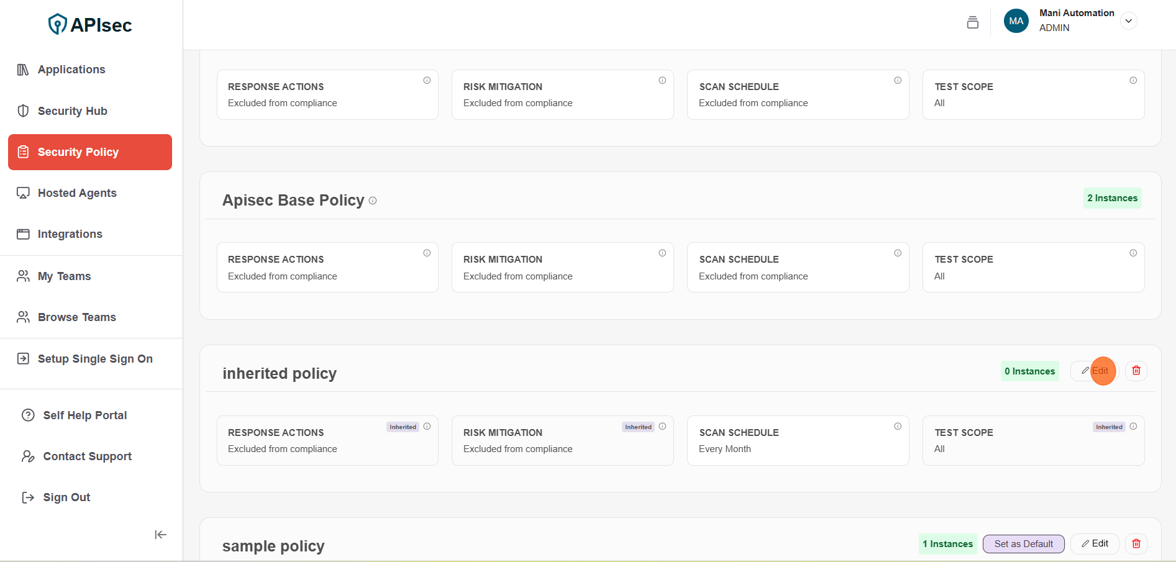The height and width of the screenshot is (562, 1176).
Task: Click info icon on Apisec Base Policy Test Scope card
Action: click(x=1133, y=253)
